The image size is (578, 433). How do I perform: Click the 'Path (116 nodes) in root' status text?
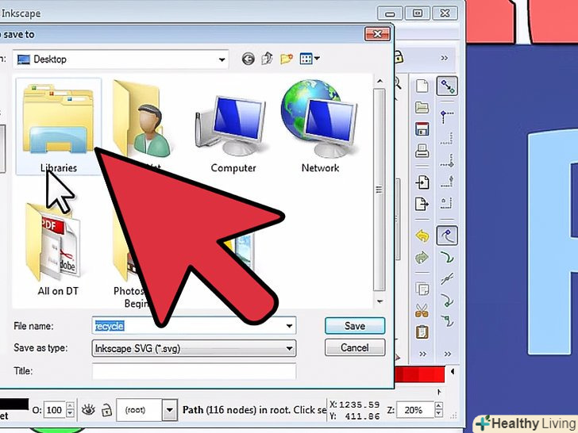254,410
